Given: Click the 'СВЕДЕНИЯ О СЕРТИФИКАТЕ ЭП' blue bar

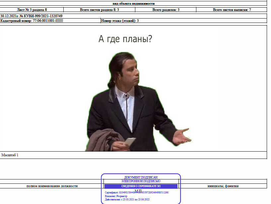Looking at the screenshot, I should pyautogui.click(x=141, y=186).
